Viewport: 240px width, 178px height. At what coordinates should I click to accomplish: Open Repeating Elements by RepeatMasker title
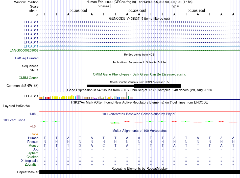[139, 168]
